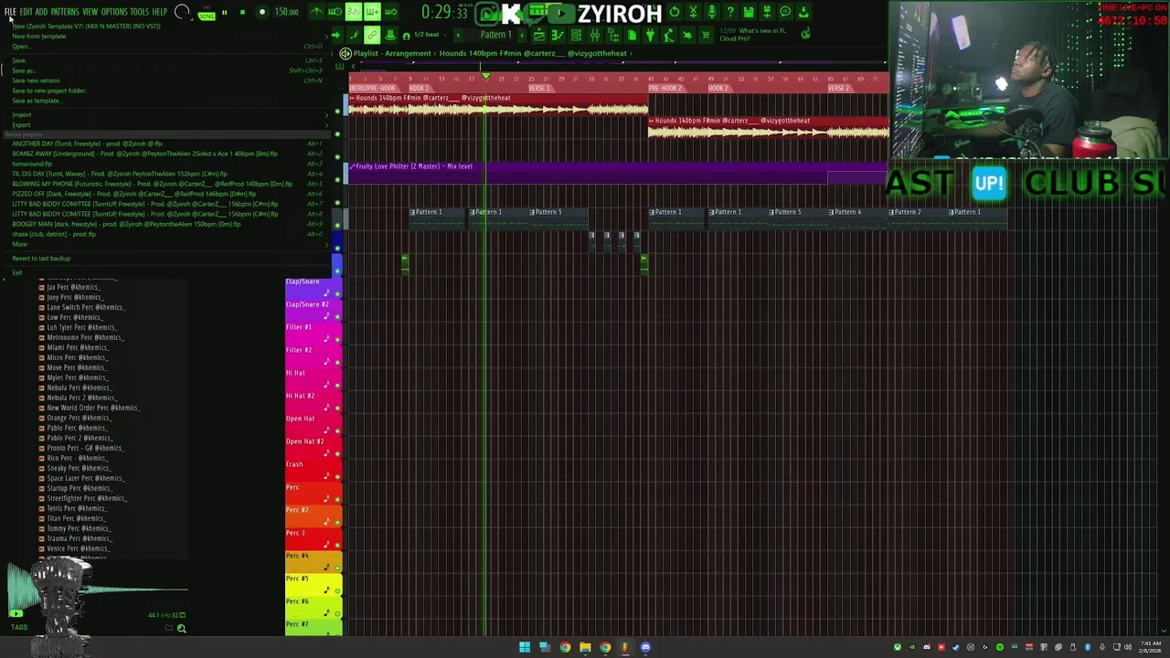Toggle the multilink to controllers chain icon
Viewport: 1170px width, 658px height.
coord(371,35)
